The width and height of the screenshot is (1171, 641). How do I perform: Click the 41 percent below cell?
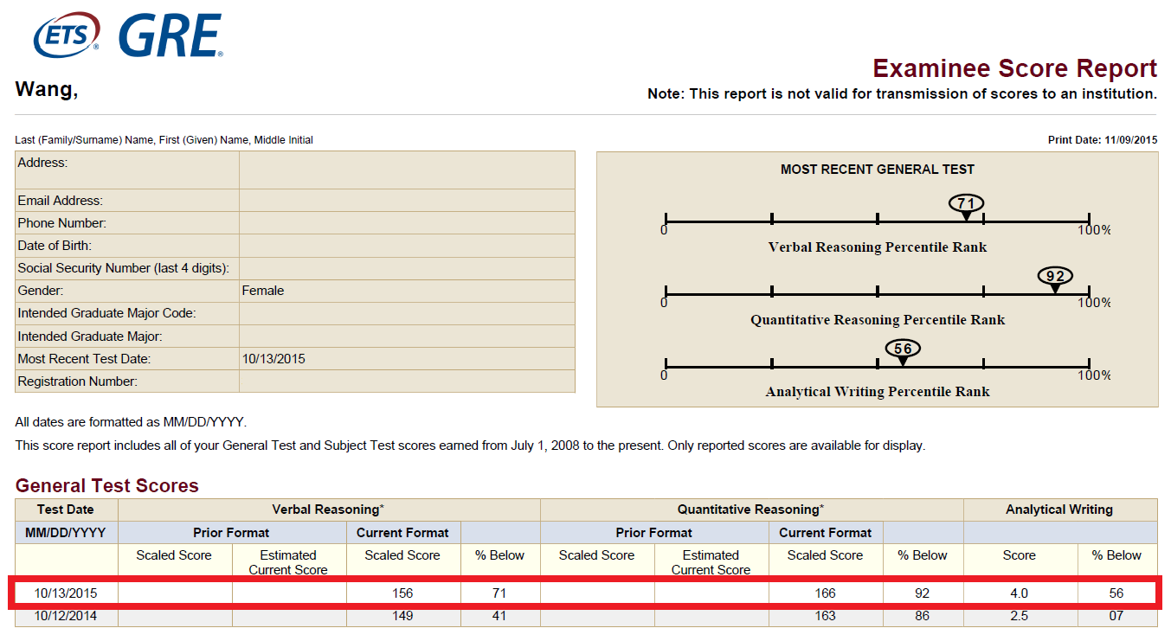coord(499,616)
